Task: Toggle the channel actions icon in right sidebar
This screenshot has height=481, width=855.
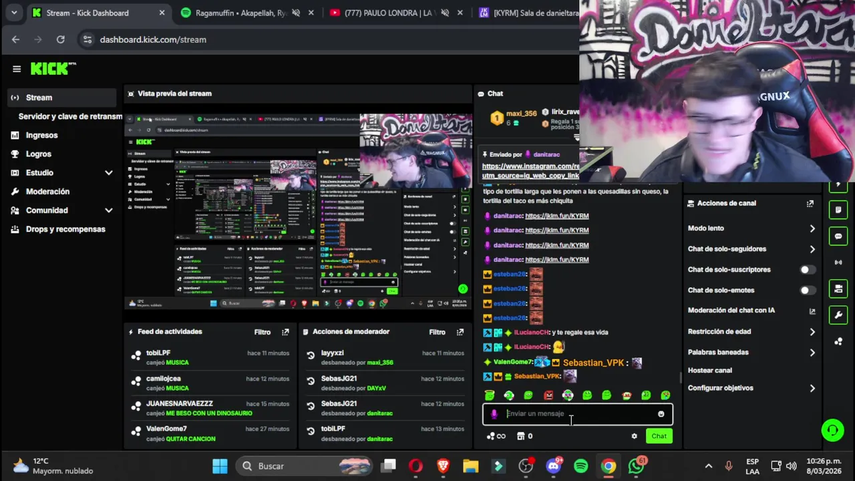Action: click(838, 289)
